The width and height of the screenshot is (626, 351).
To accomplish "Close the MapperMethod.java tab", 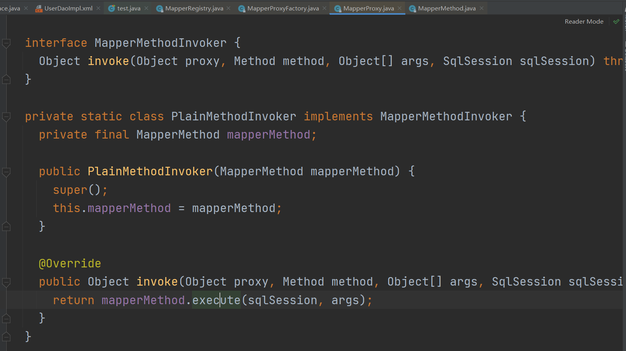I will [x=482, y=8].
